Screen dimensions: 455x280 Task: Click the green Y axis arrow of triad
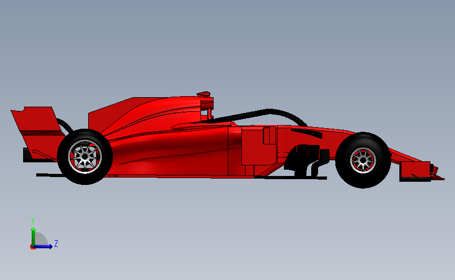pos(34,236)
